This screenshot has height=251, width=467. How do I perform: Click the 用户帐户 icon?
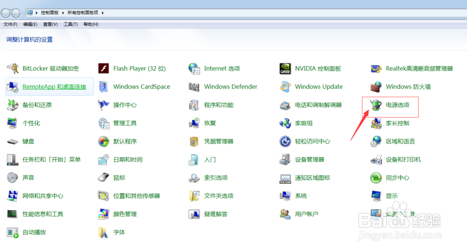(x=285, y=214)
